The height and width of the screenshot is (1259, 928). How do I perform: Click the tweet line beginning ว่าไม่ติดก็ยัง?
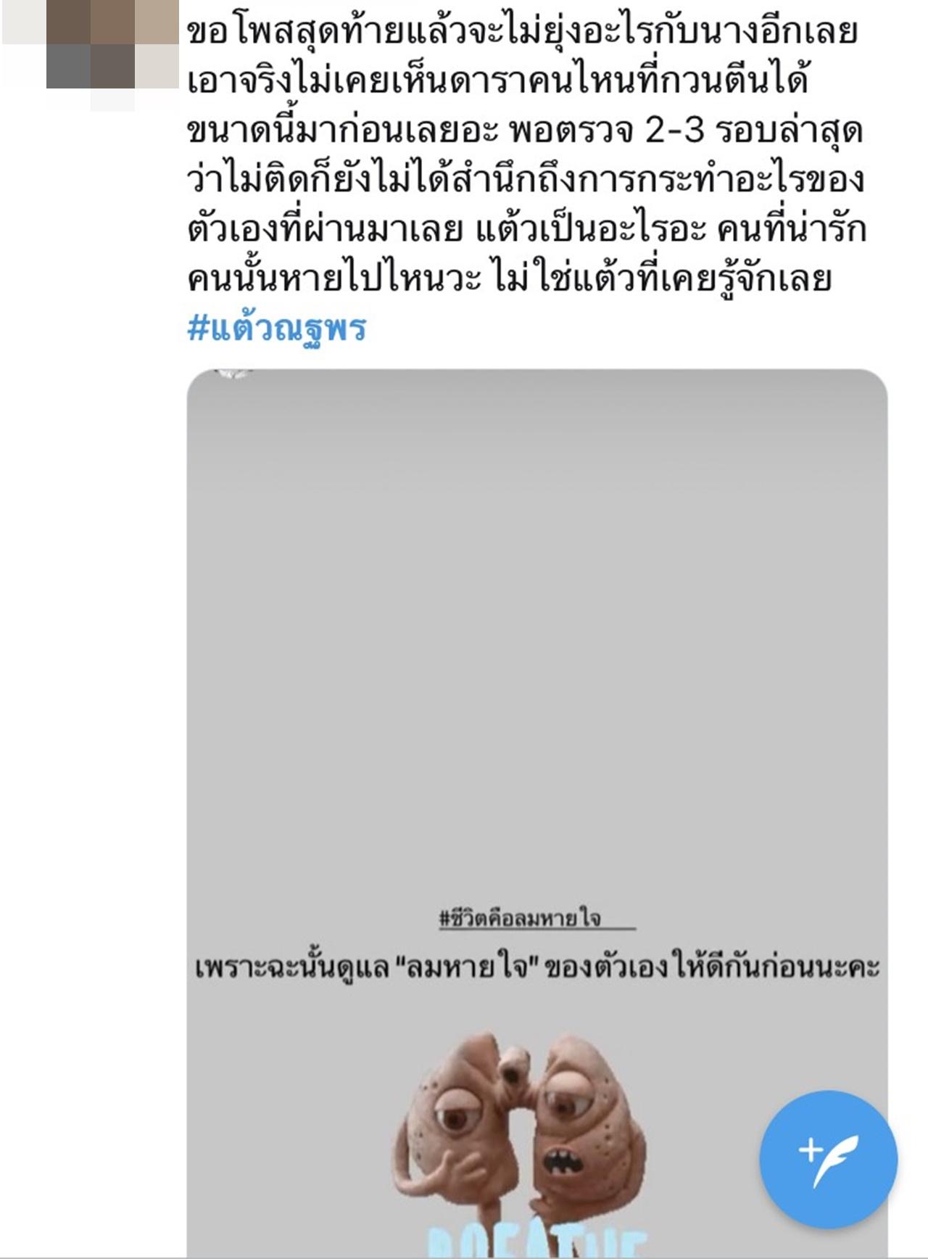[x=526, y=181]
